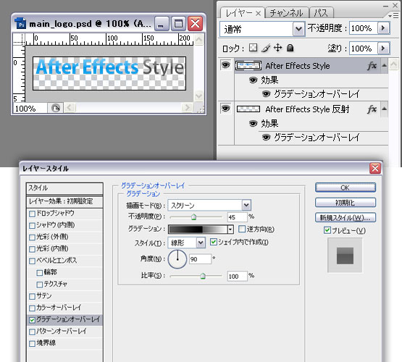Hide the After Effects Style layer
The image size is (402, 362).
pyautogui.click(x=225, y=65)
